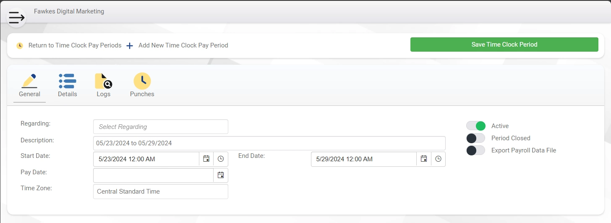Select the General tab
The image size is (611, 223).
[29, 86]
